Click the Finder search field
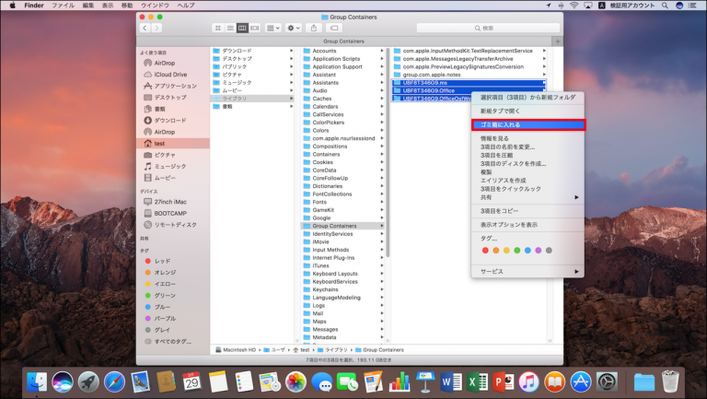The image size is (707, 399). (488, 28)
